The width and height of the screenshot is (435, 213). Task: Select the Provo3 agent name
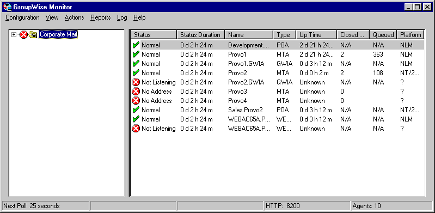[237, 92]
